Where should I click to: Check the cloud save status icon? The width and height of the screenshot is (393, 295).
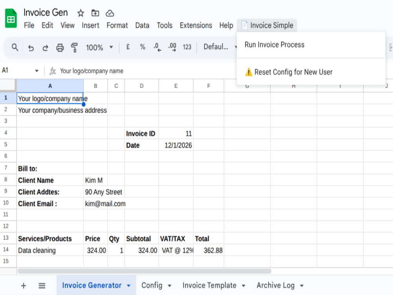click(110, 13)
